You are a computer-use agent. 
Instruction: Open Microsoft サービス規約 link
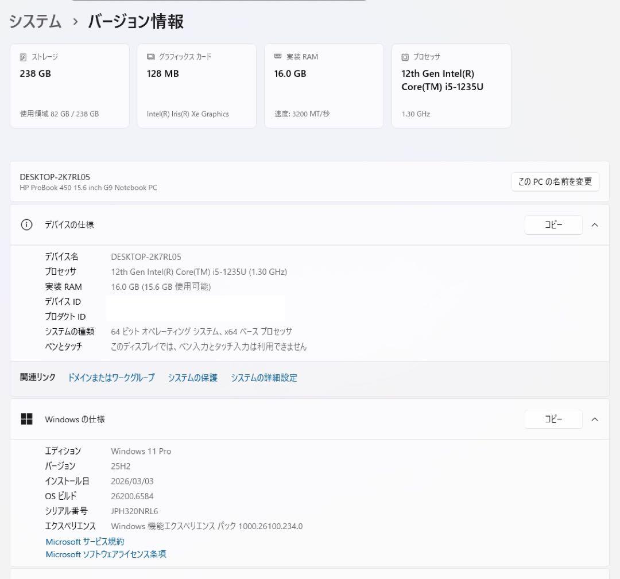[85, 542]
